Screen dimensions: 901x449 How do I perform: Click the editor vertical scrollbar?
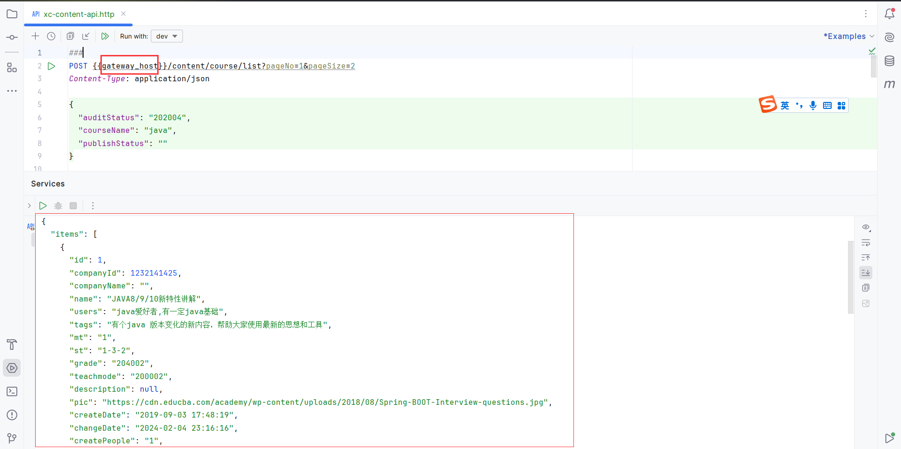click(x=873, y=67)
